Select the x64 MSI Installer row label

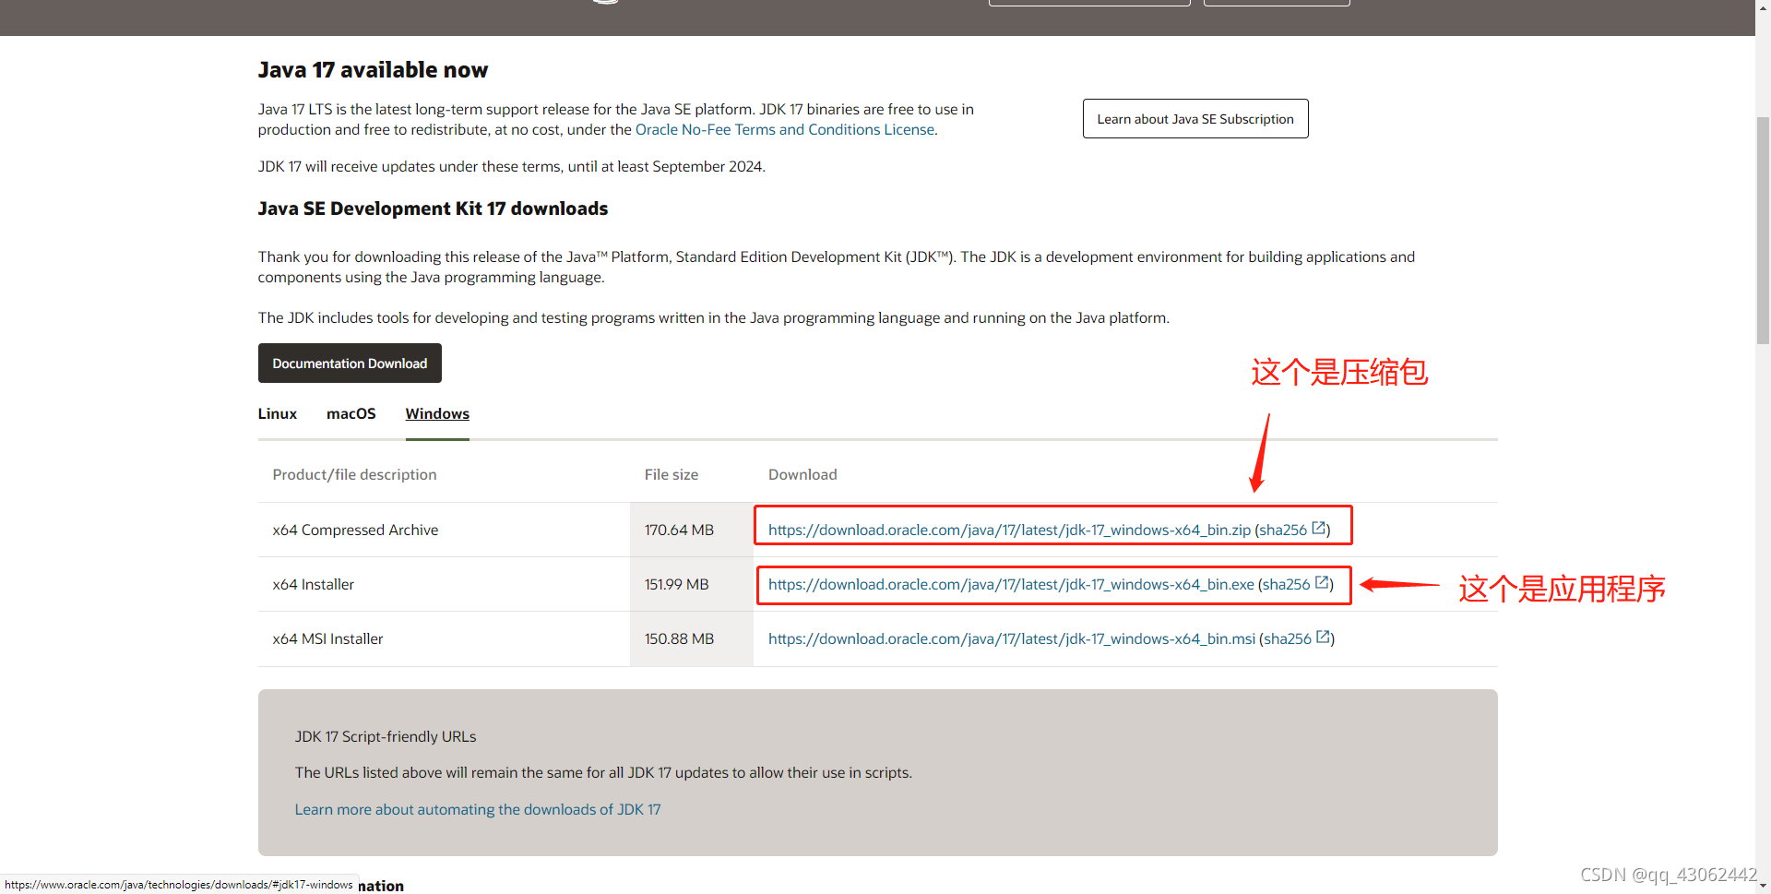pyautogui.click(x=327, y=639)
